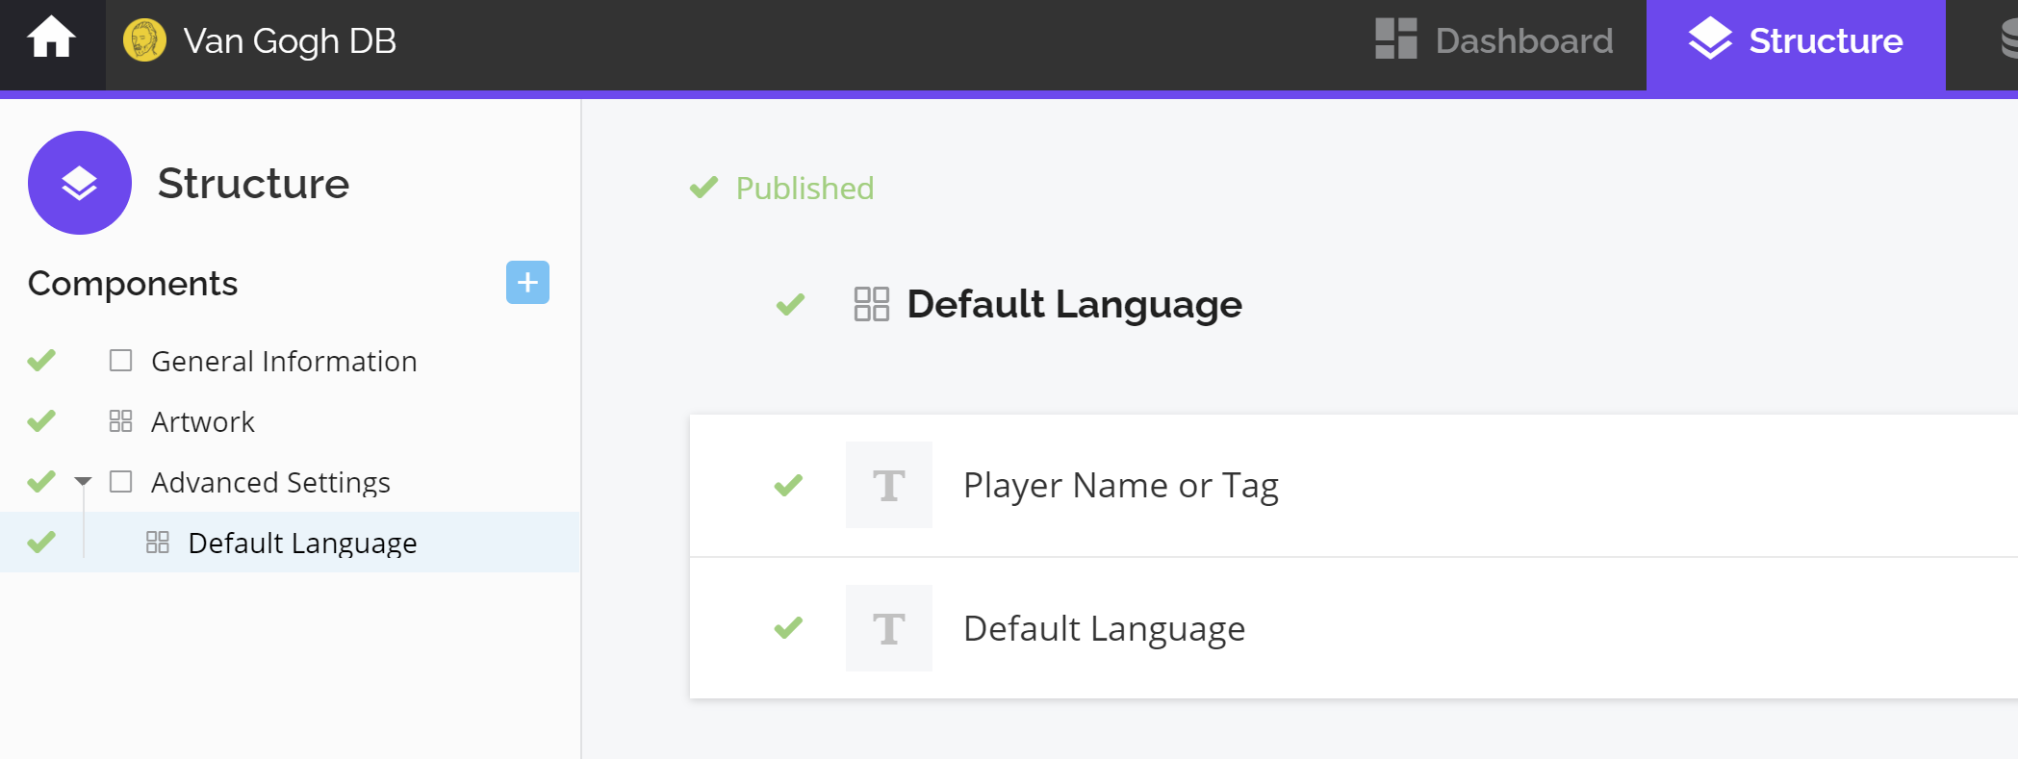
Task: Click grid icon beside Default Language heading
Action: (872, 304)
